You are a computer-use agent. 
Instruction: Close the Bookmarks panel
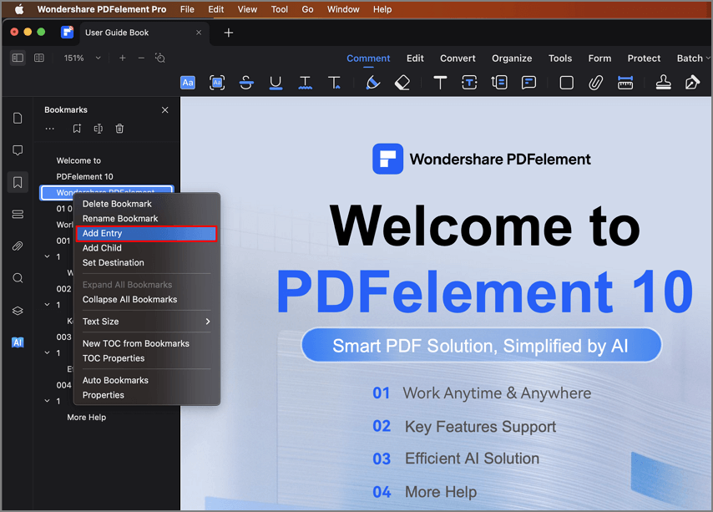point(164,110)
